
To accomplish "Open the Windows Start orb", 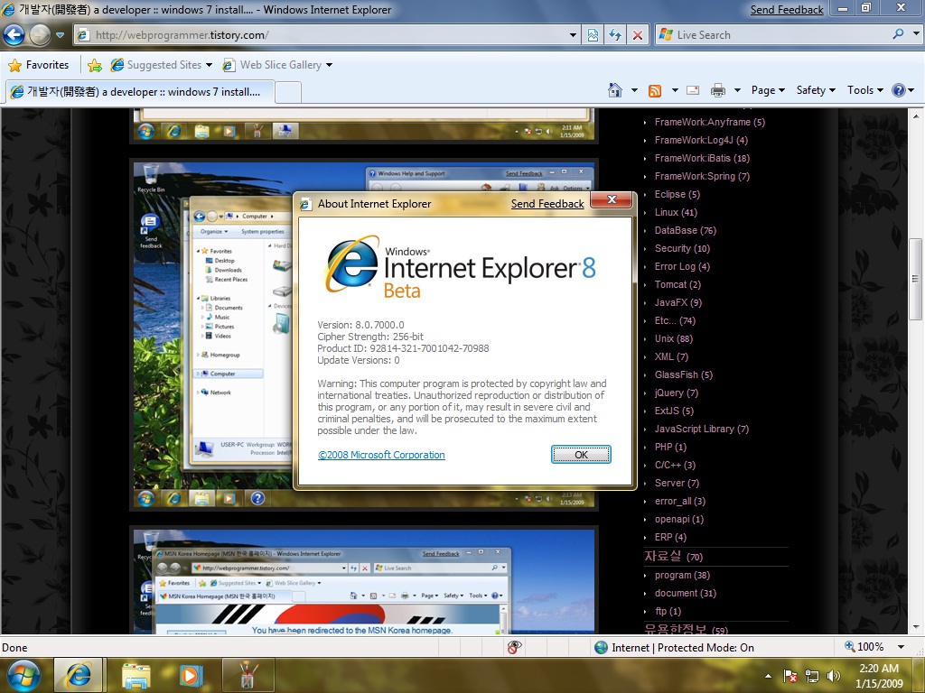I will pyautogui.click(x=23, y=675).
